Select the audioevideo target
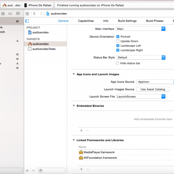 tap(46, 44)
